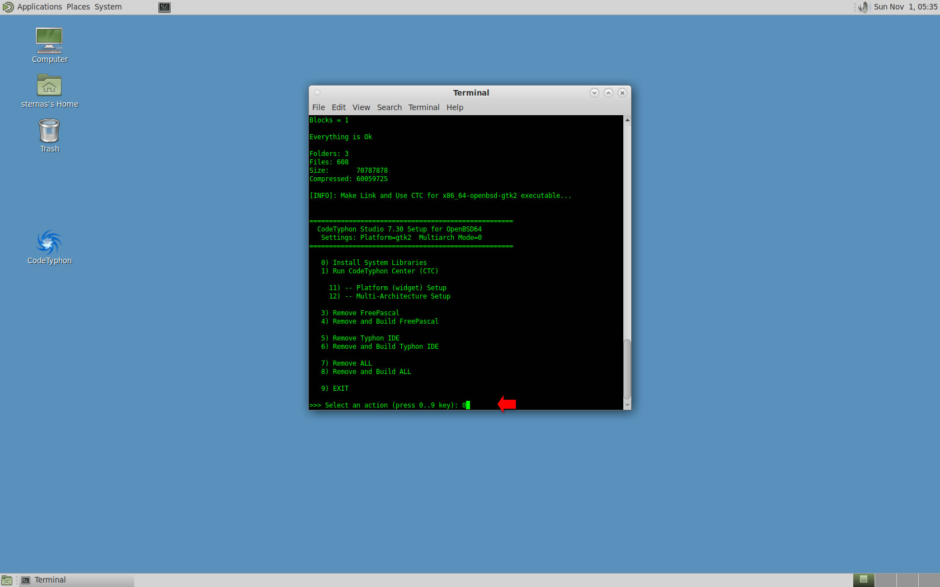Click the 'Settings: Platform=gtk2' line
Viewport: 940px width, 587px height.
pos(401,238)
